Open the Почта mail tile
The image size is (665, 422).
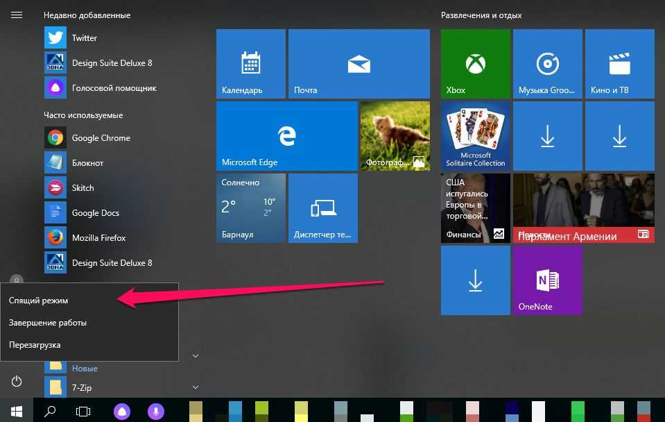[358, 64]
